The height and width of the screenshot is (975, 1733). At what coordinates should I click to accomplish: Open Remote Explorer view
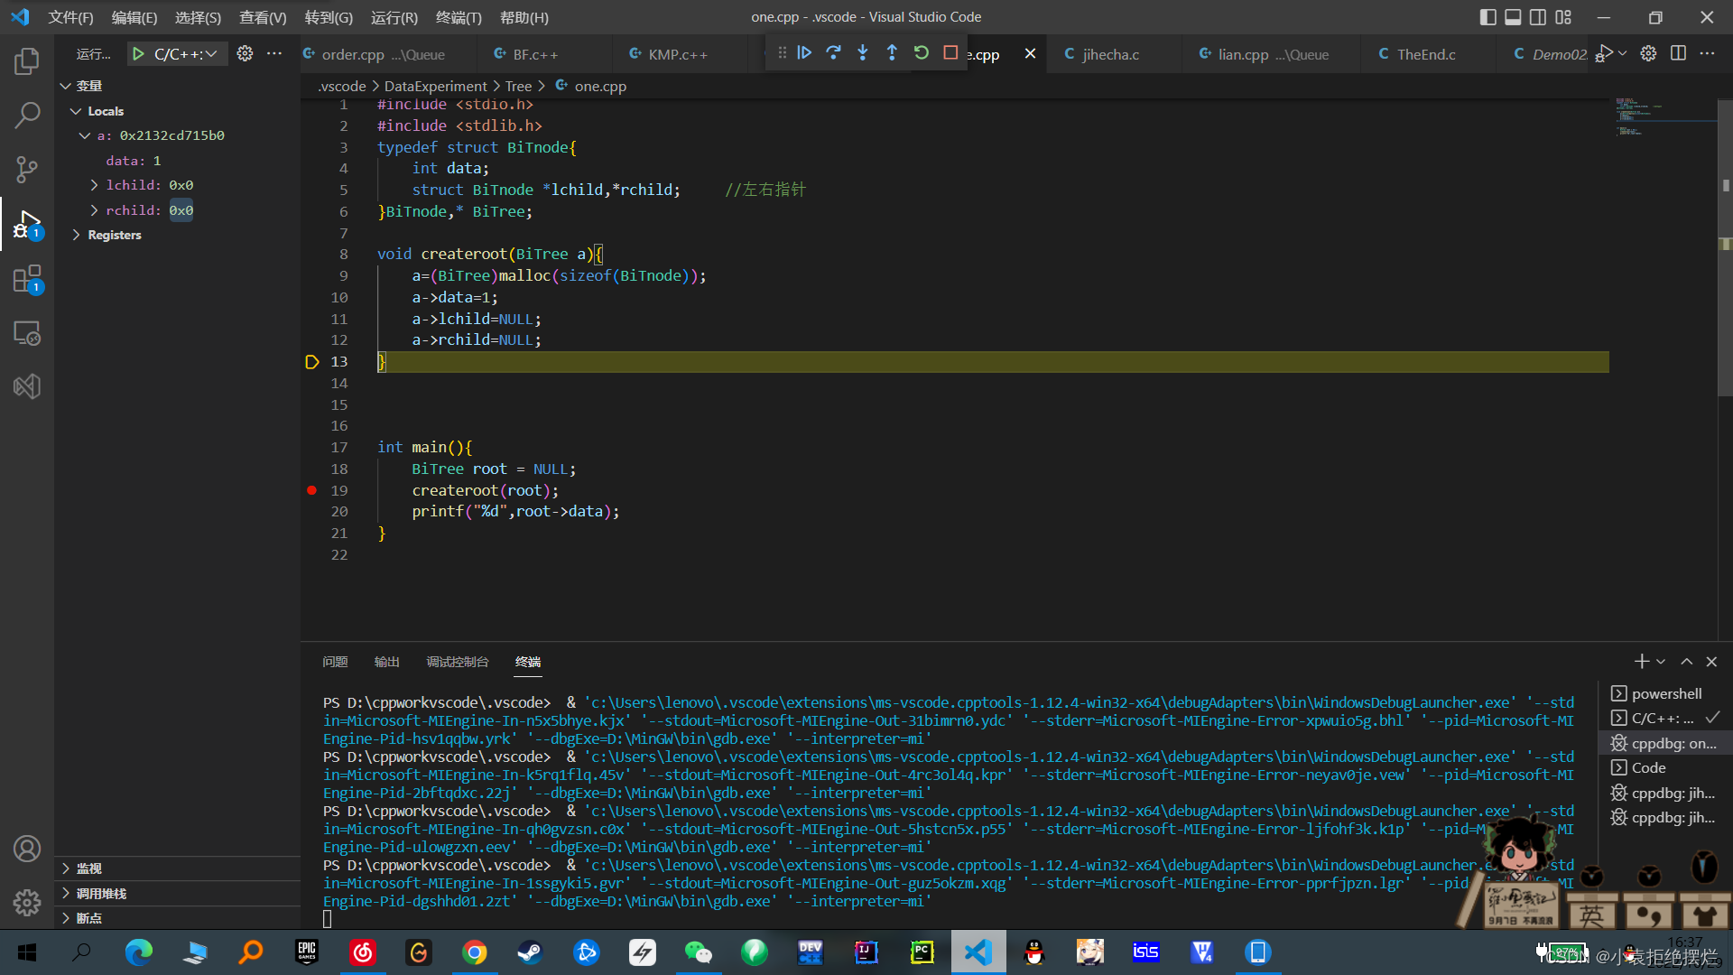27,333
